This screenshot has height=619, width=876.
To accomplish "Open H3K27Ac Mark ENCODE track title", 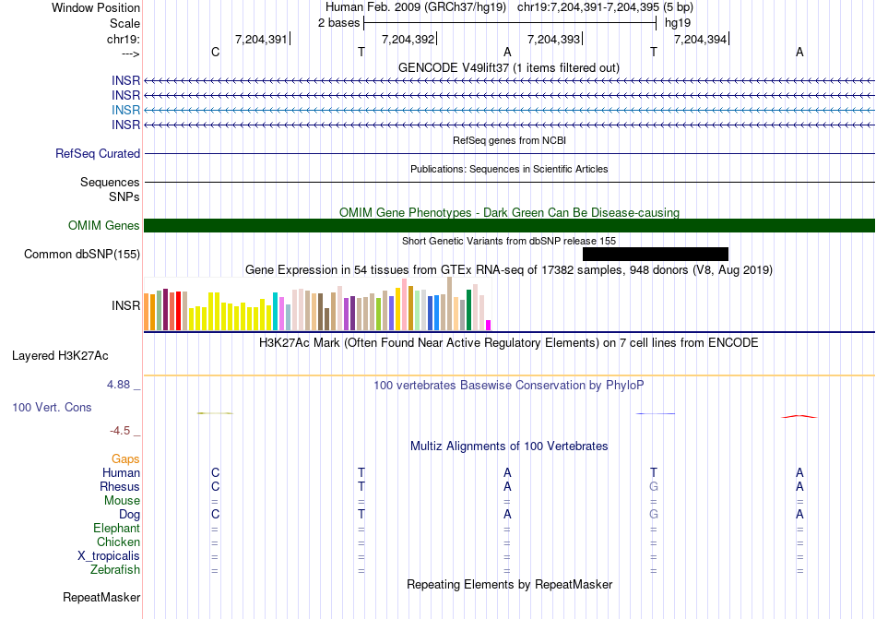I will [x=509, y=342].
